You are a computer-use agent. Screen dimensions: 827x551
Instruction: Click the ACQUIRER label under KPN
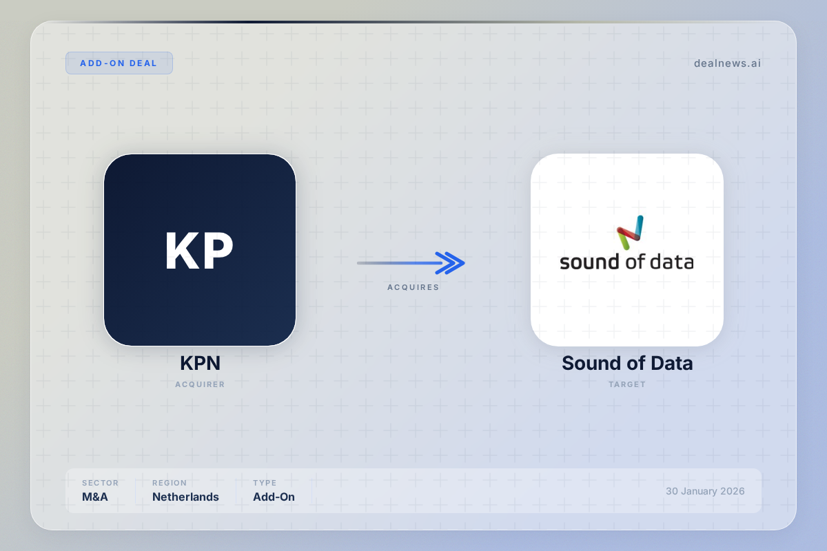[200, 384]
